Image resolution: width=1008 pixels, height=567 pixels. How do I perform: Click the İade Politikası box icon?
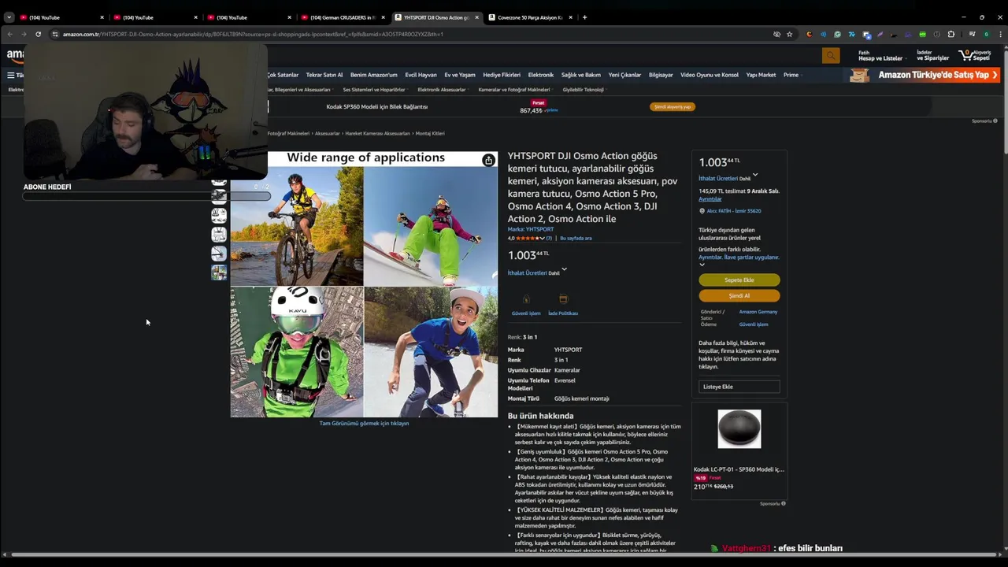click(563, 299)
